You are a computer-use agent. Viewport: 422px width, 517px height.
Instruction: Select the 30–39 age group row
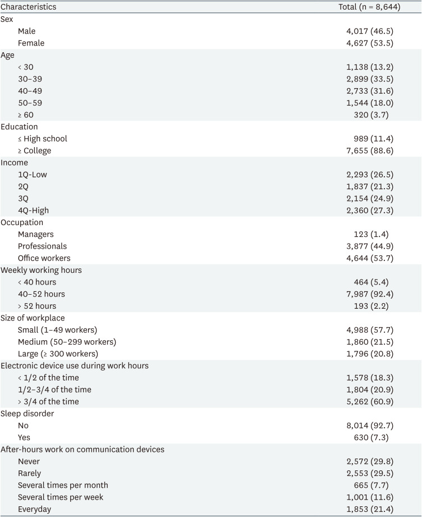[x=30, y=79]
